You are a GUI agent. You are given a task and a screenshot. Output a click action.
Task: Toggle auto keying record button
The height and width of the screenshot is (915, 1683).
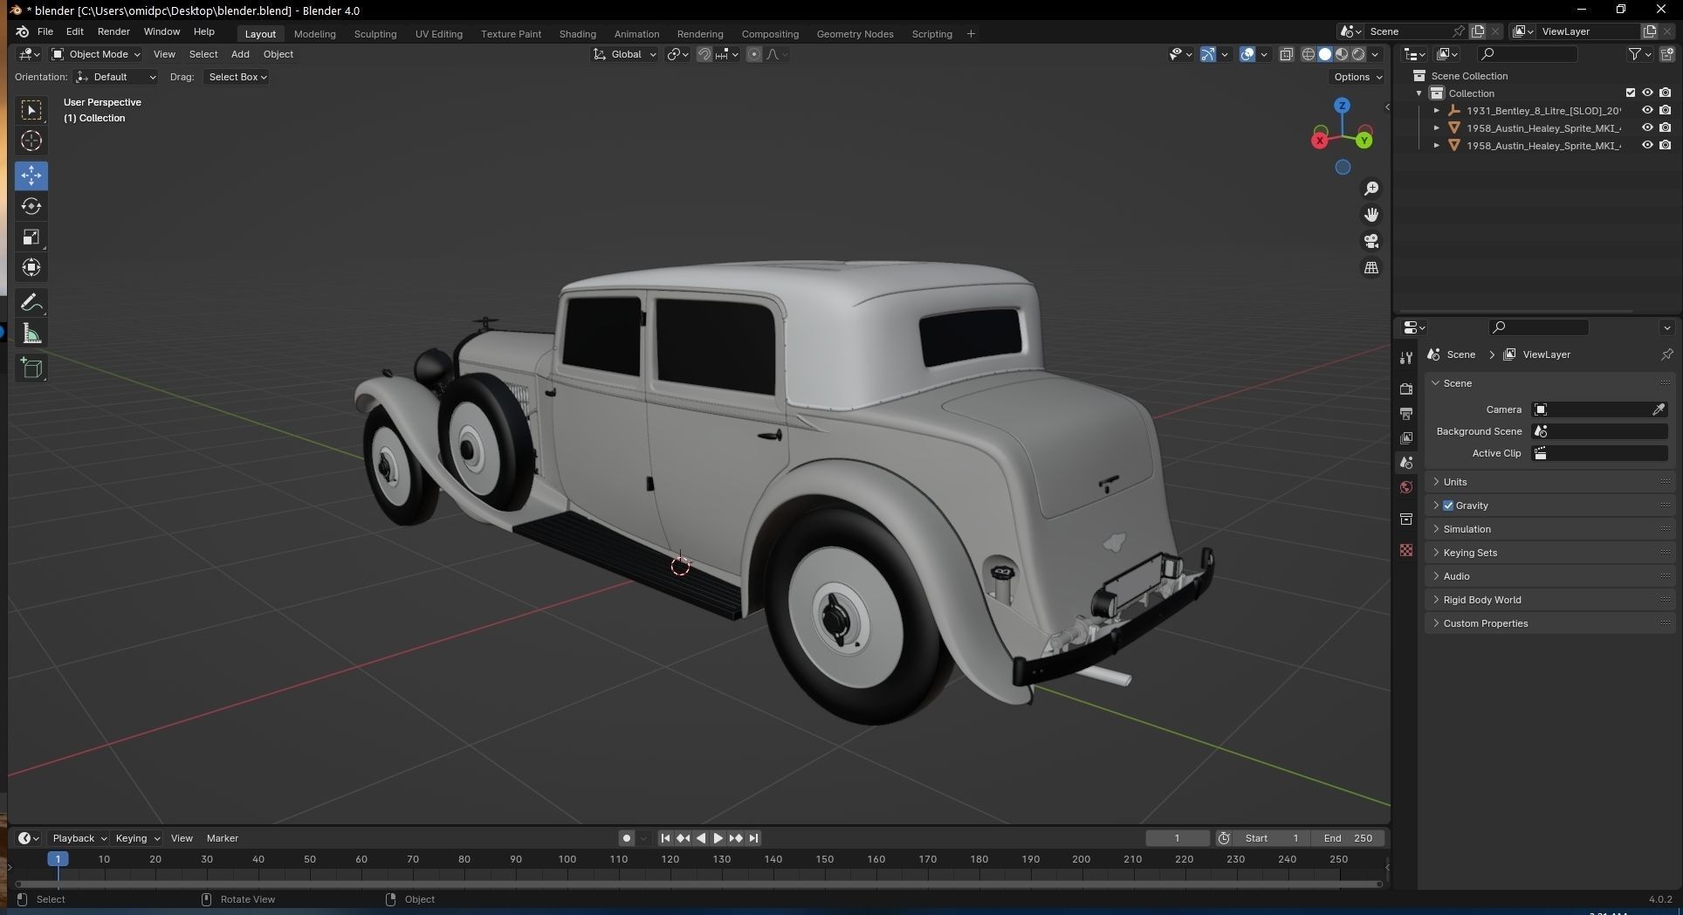click(x=626, y=838)
